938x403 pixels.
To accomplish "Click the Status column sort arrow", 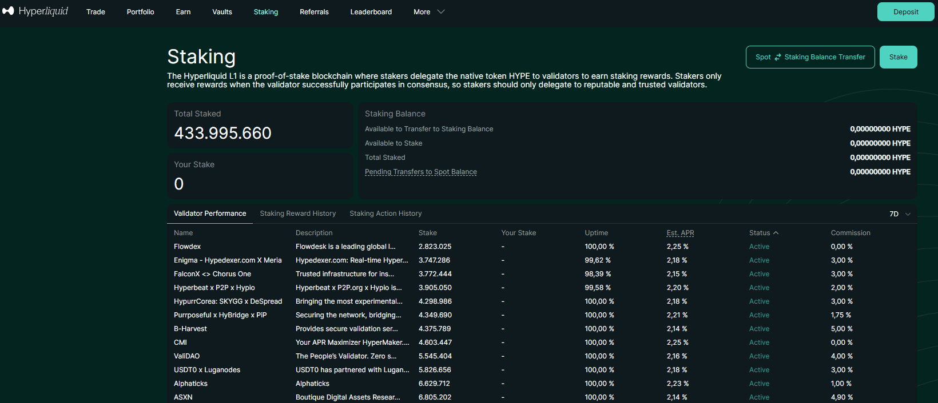I will (x=776, y=233).
